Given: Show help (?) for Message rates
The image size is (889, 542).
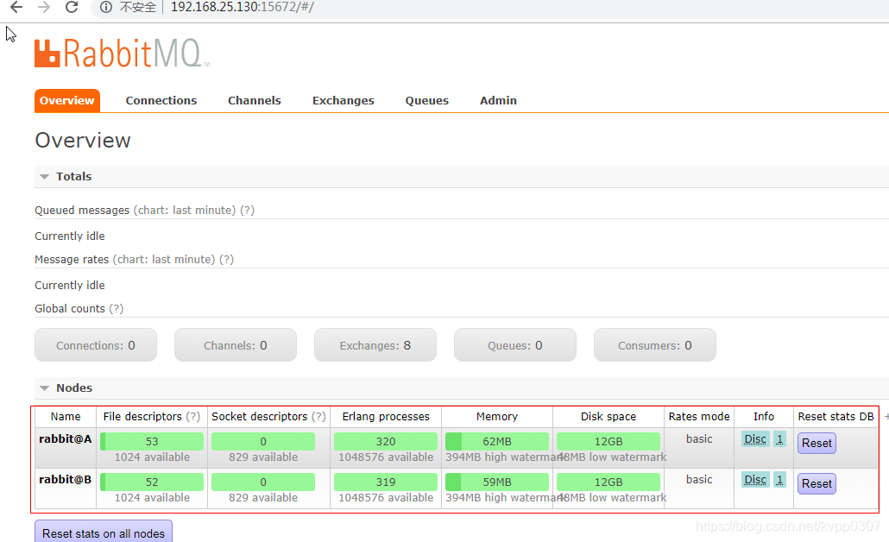Looking at the screenshot, I should tap(227, 260).
